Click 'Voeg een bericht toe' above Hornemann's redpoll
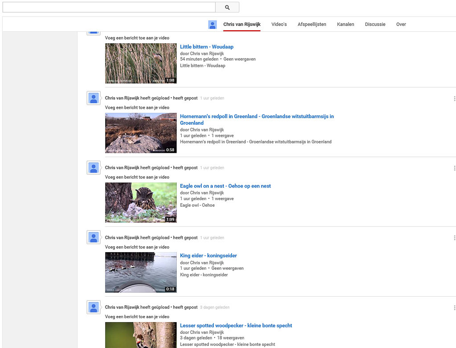 [x=137, y=107]
